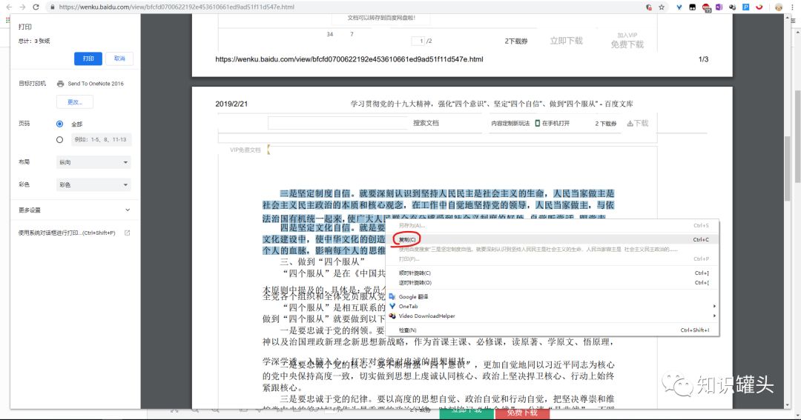The image size is (801, 420).
Task: Open the OneTab extension icon in toolbar
Action: 679,7
